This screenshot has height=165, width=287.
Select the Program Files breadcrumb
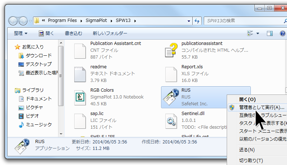62,20
